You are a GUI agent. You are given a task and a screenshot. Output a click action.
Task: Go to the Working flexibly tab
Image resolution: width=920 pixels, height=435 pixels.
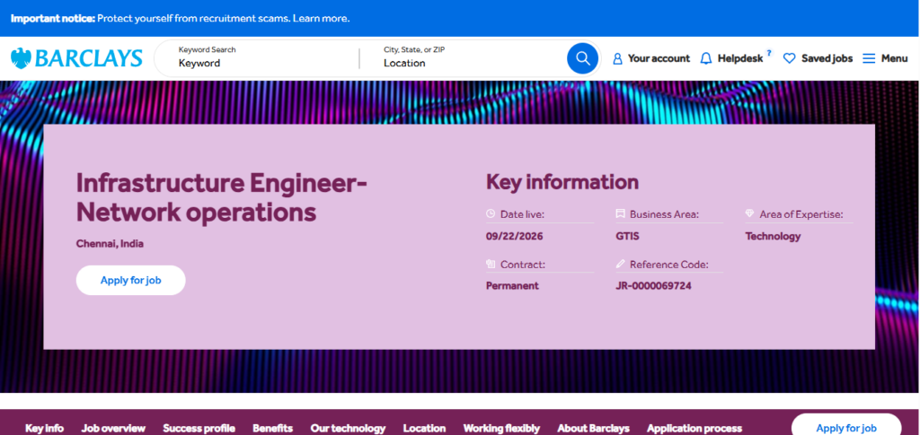tap(501, 429)
